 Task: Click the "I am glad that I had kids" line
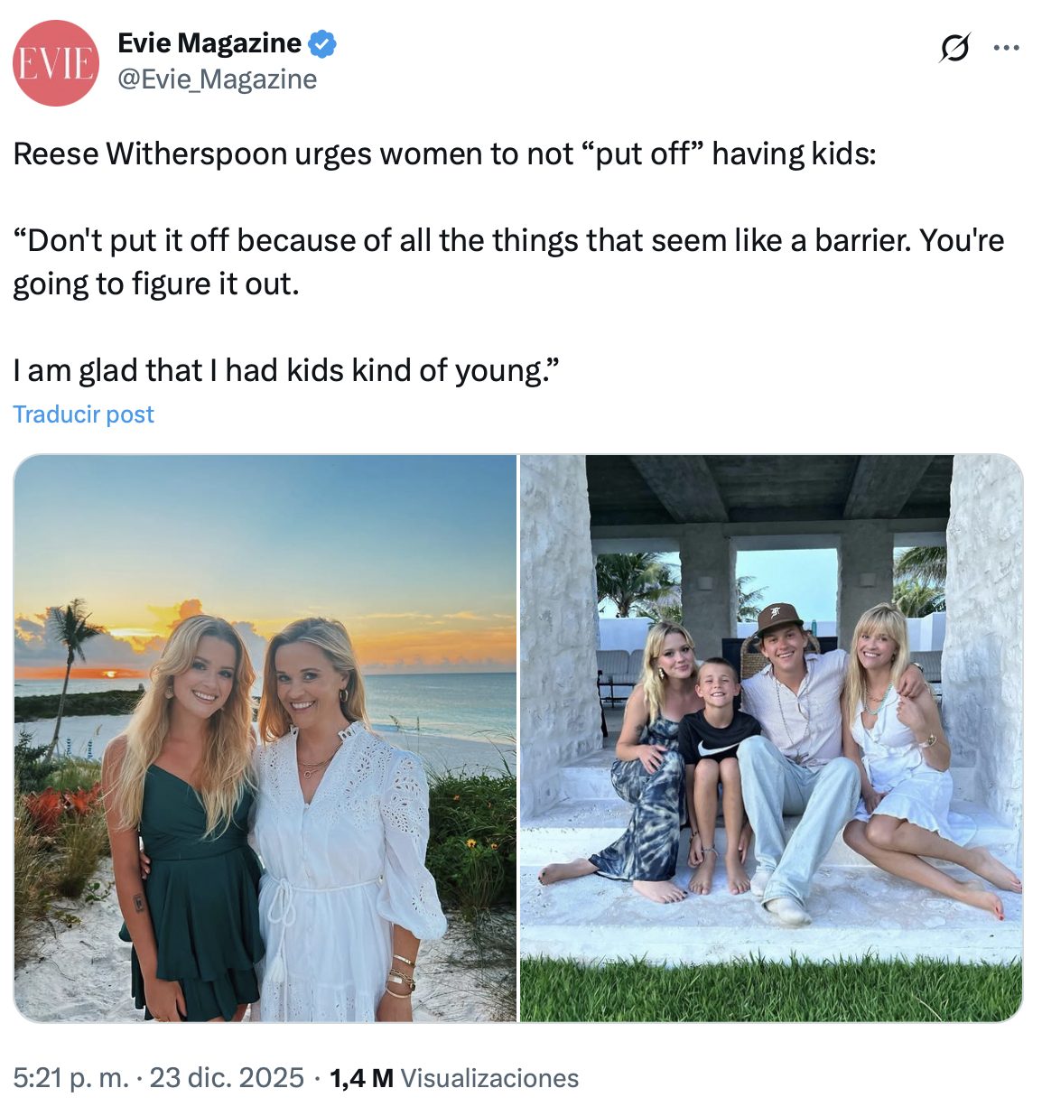click(x=286, y=370)
